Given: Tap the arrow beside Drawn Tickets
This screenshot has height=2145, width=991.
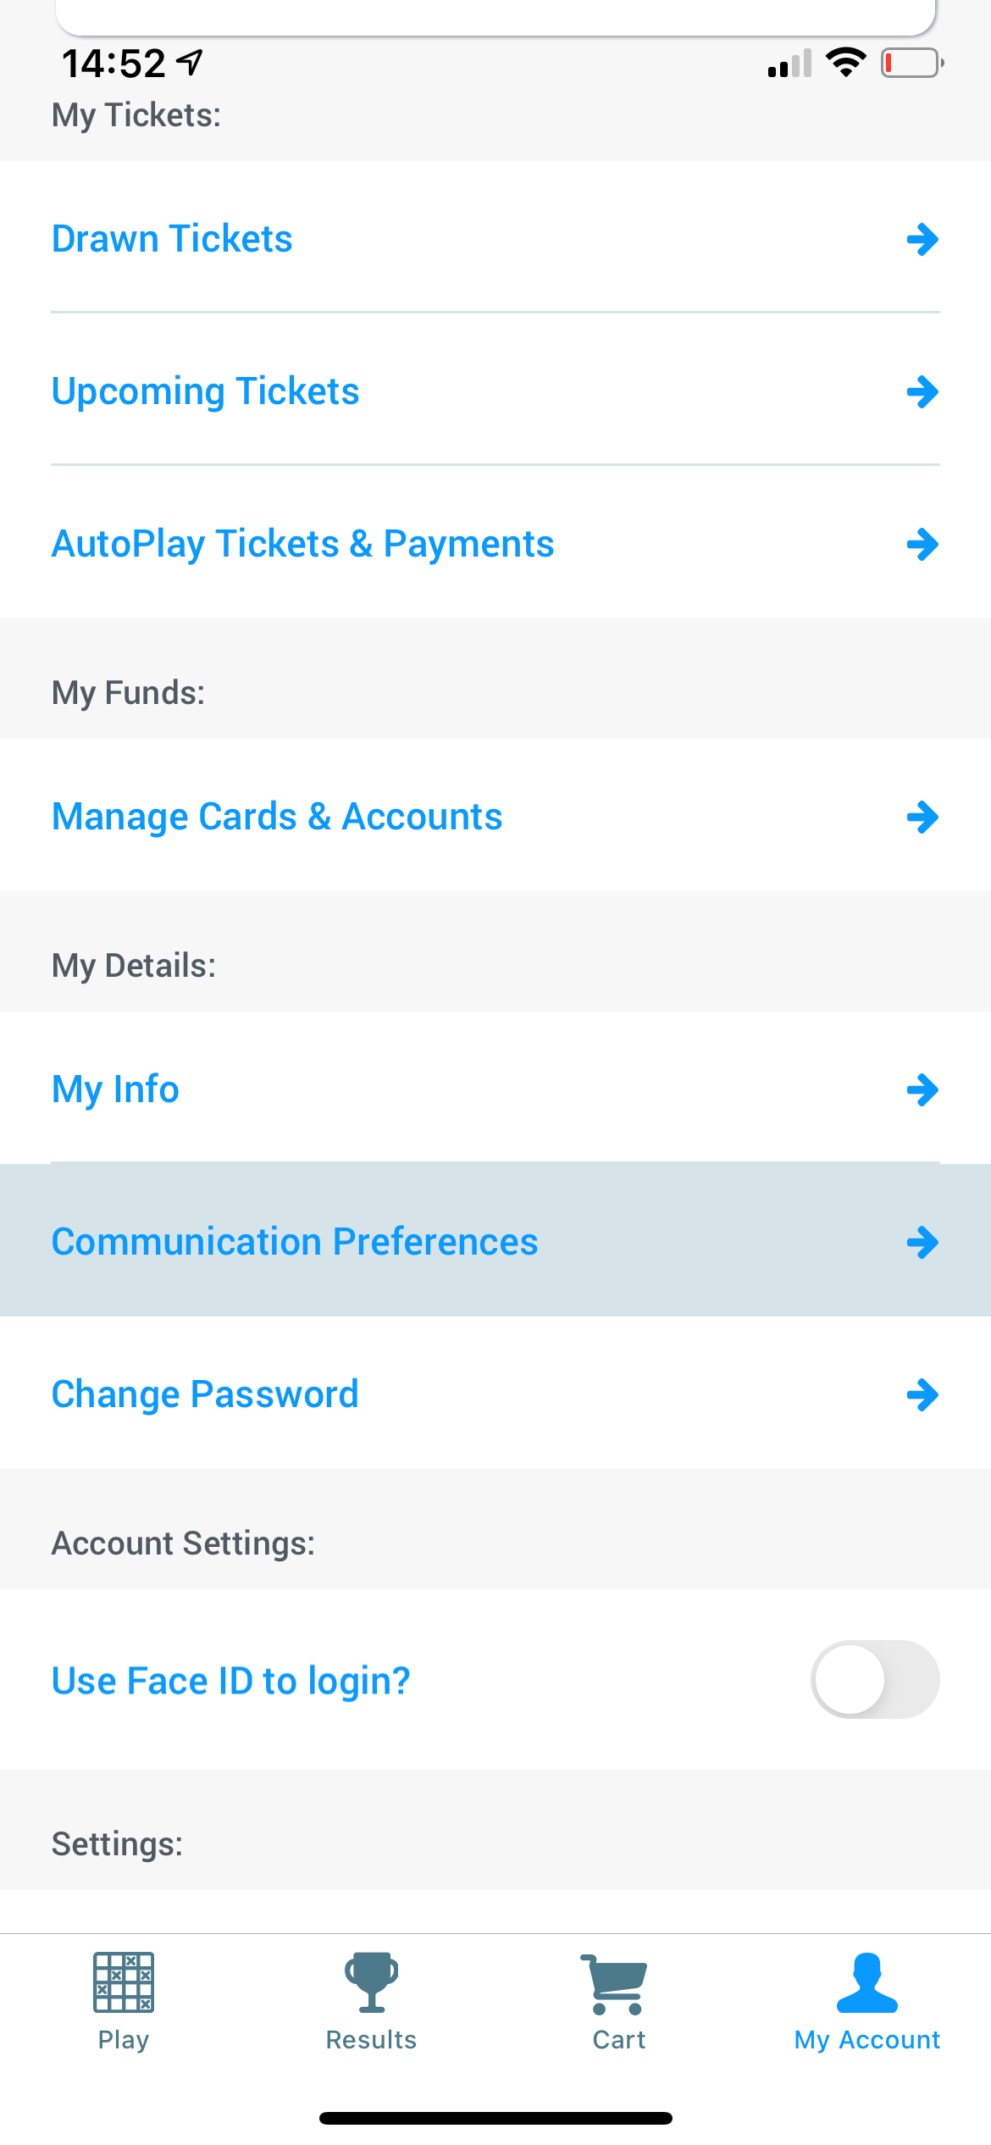Looking at the screenshot, I should tap(922, 240).
